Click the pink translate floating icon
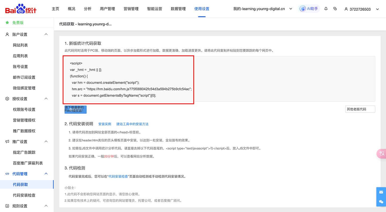Image resolution: width=386 pixels, height=212 pixels. point(382,153)
